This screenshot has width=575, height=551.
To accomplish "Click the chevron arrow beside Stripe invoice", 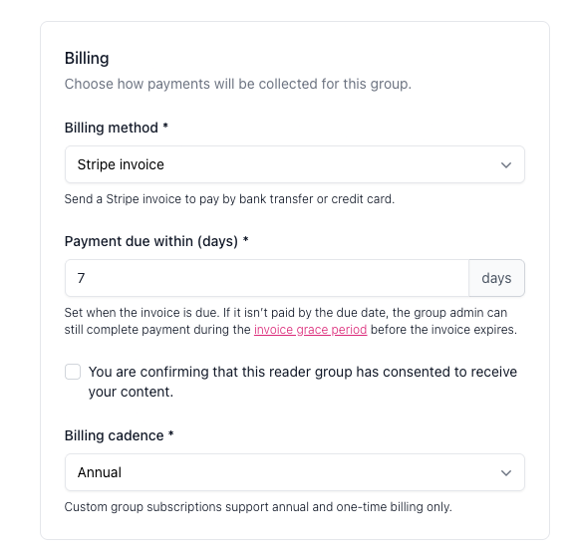I will (x=506, y=165).
